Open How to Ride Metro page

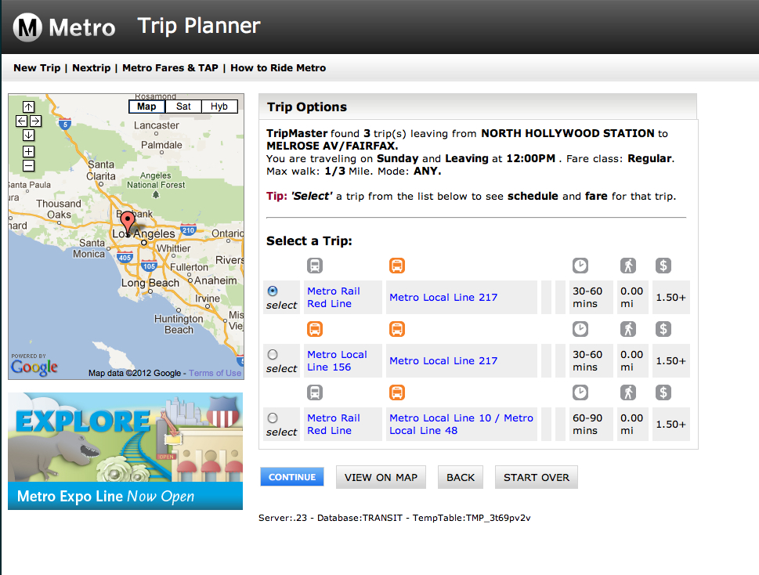(x=278, y=67)
